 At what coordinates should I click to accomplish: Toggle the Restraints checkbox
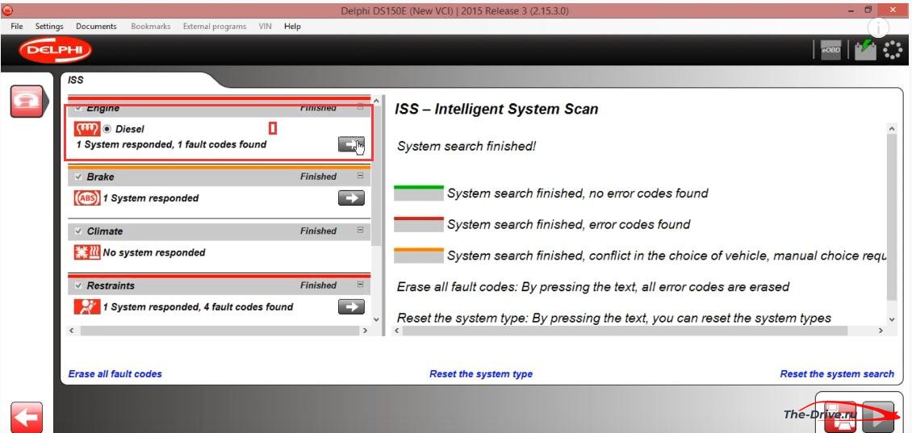78,286
